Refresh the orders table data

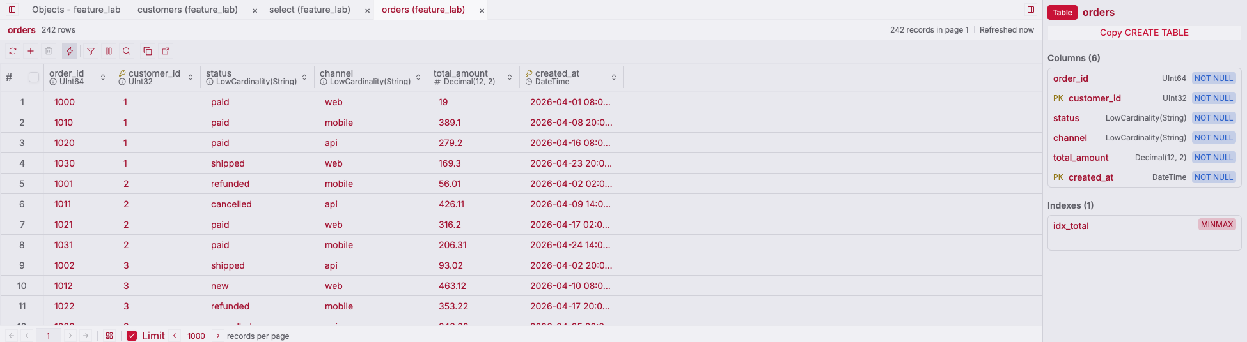pos(13,51)
